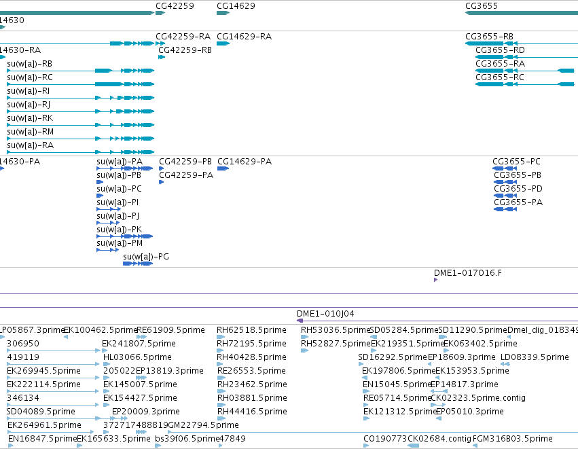The width and height of the screenshot is (578, 449).
Task: Click protein su(w[a])-PM label
Action: click(120, 243)
